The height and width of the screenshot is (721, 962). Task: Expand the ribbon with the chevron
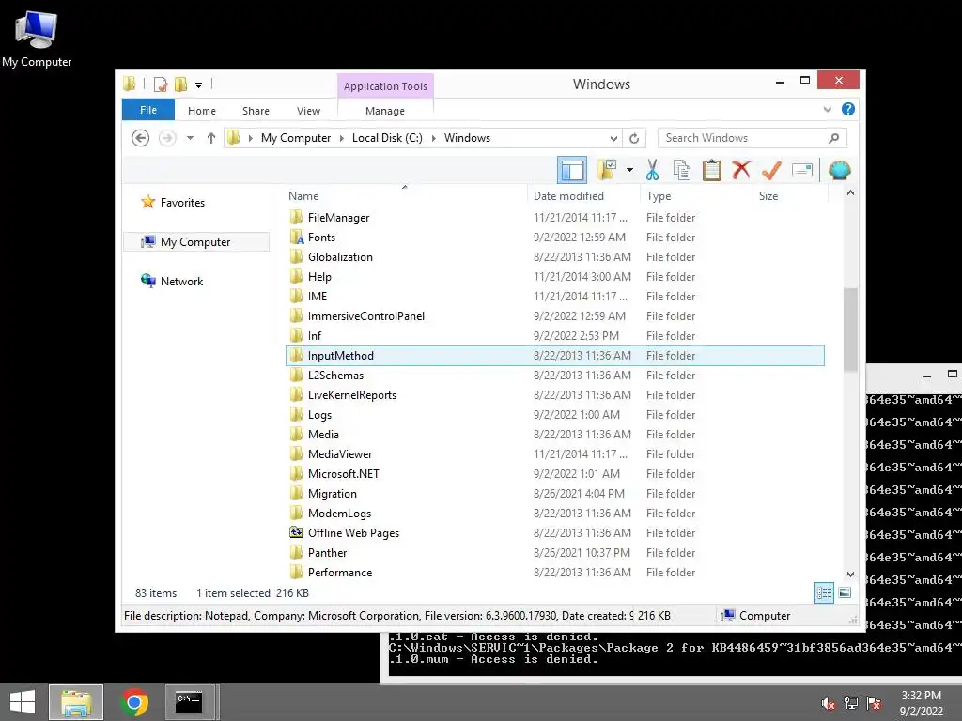click(827, 110)
